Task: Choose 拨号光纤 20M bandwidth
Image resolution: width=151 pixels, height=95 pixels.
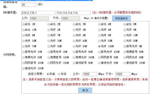Action: click(49, 52)
